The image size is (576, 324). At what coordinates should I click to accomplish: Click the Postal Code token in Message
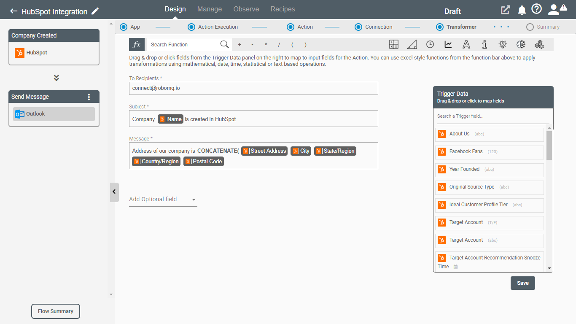tap(203, 161)
